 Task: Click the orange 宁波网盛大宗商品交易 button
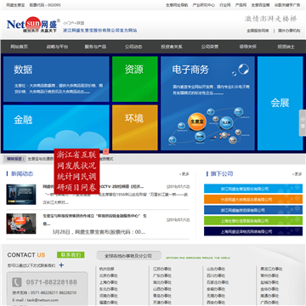coord(253,200)
